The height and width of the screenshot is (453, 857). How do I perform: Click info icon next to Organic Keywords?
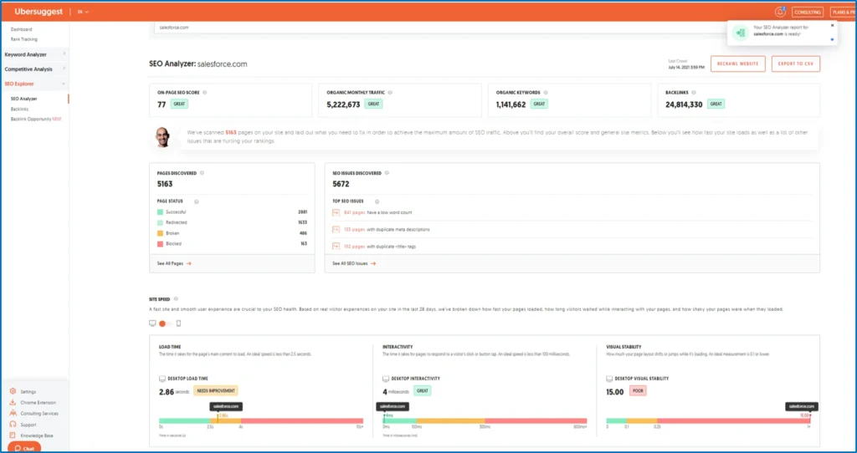click(x=546, y=93)
